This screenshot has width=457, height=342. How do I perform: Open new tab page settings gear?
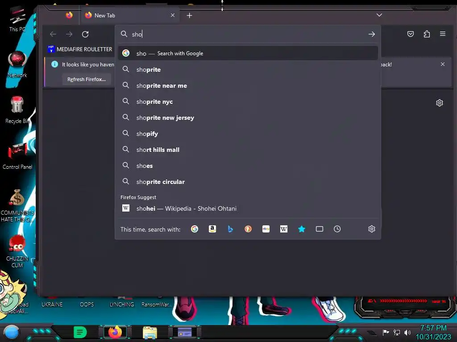click(440, 103)
